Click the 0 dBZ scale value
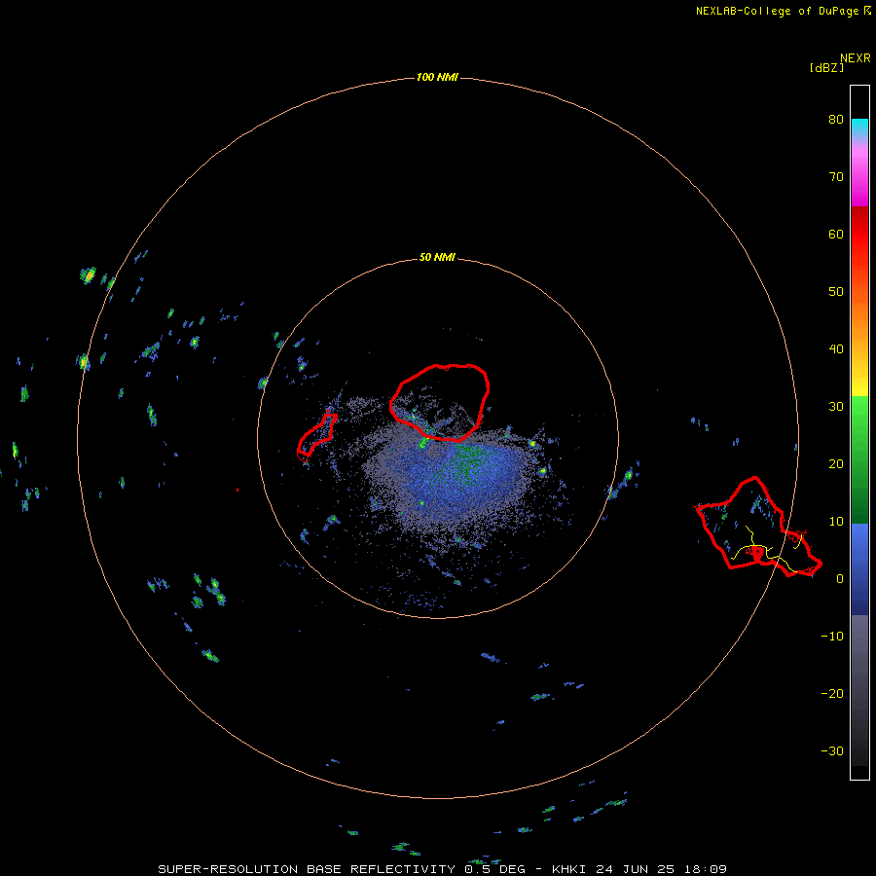876x876 pixels. click(840, 579)
